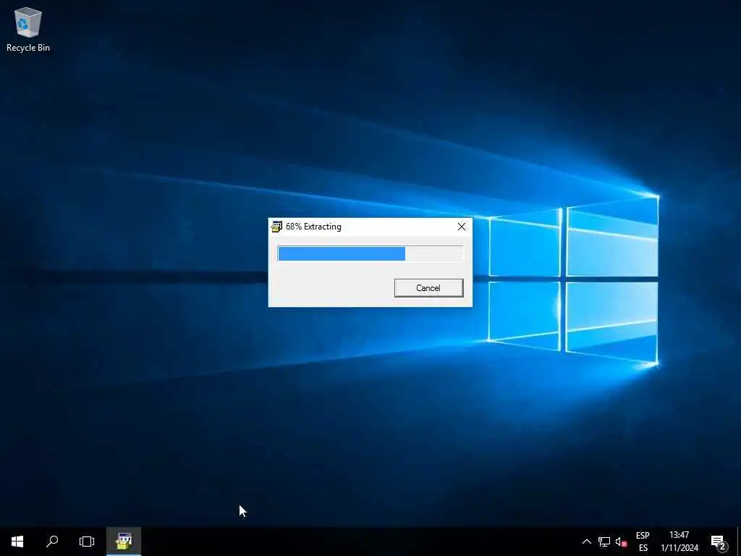Click the installer icon in dialog title bar
The image size is (741, 556).
pos(277,227)
